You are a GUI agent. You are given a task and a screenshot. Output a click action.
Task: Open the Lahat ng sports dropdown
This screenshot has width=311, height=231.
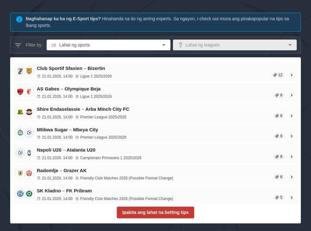click(x=108, y=45)
